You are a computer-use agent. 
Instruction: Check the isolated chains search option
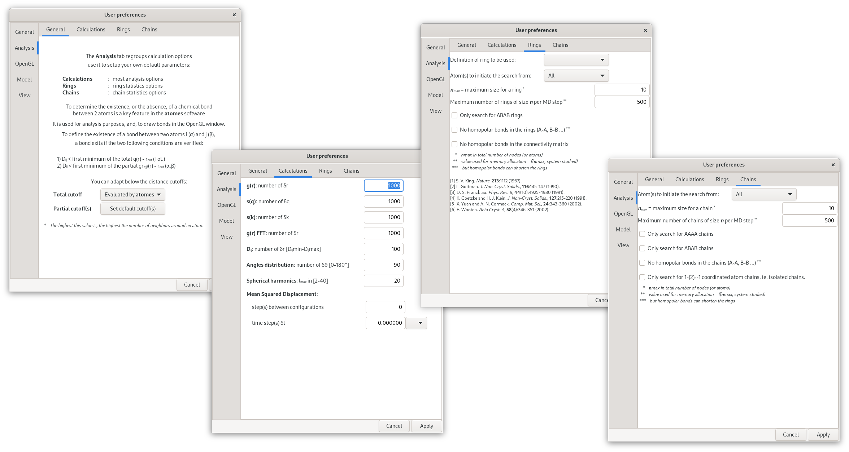click(x=642, y=277)
